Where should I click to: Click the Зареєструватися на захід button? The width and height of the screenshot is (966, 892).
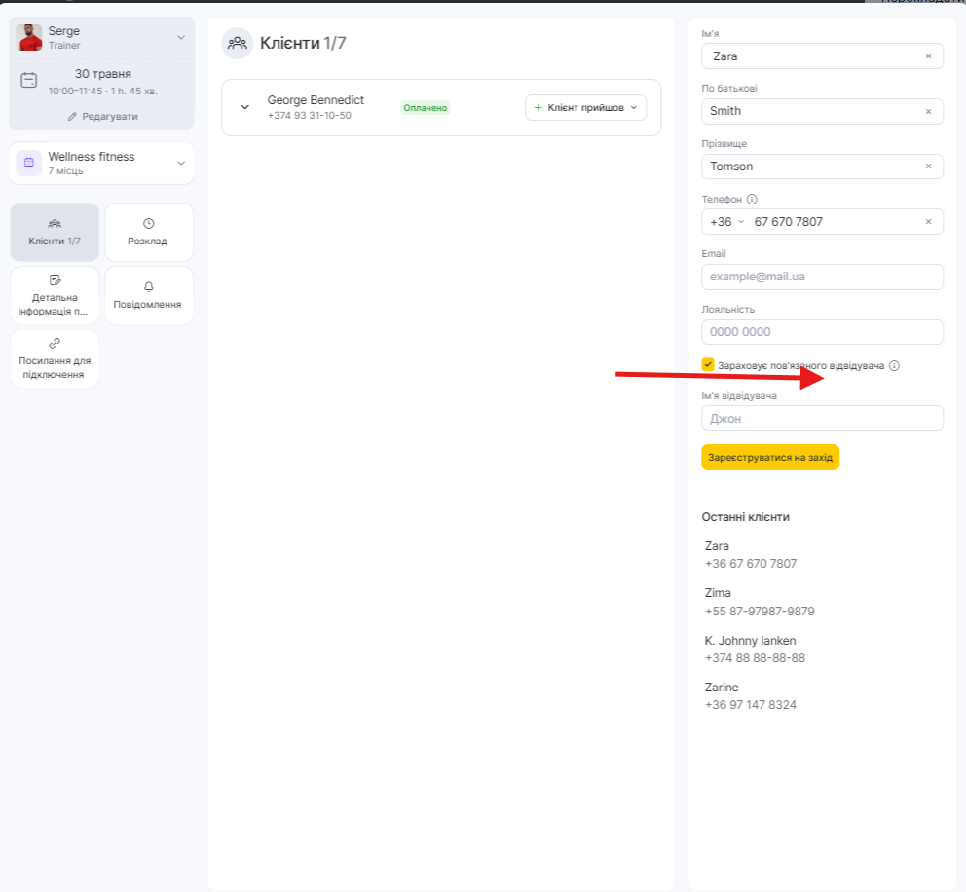(x=770, y=457)
